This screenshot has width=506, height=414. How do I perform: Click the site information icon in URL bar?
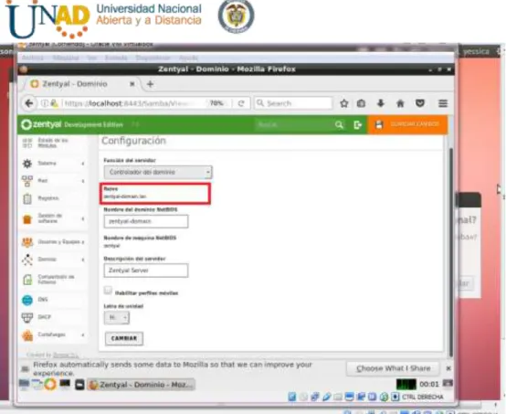[x=45, y=103]
